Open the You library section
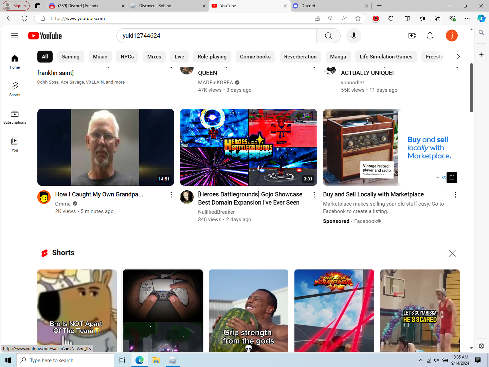This screenshot has height=367, width=489. click(x=15, y=145)
